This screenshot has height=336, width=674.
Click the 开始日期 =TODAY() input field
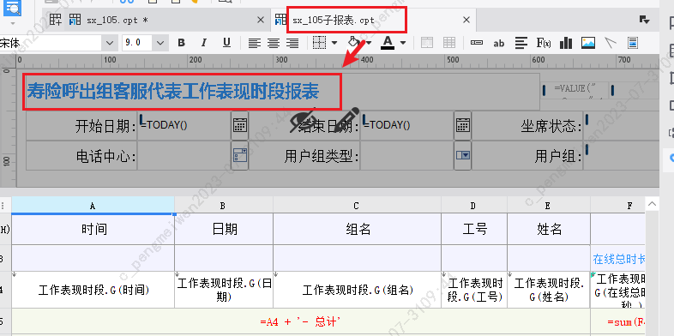click(x=184, y=125)
